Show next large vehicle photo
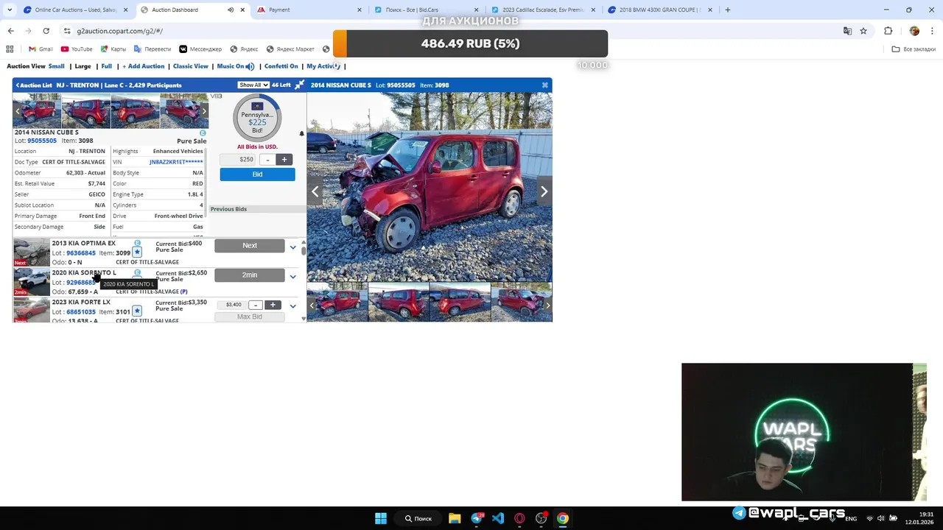 [x=544, y=191]
